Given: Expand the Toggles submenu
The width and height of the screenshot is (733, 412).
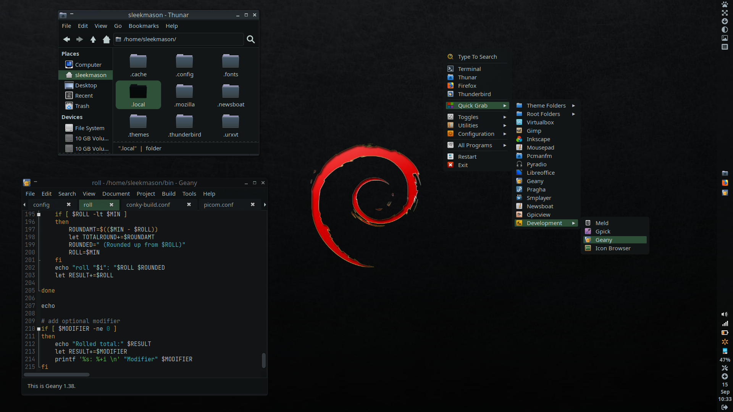Looking at the screenshot, I should (x=477, y=117).
